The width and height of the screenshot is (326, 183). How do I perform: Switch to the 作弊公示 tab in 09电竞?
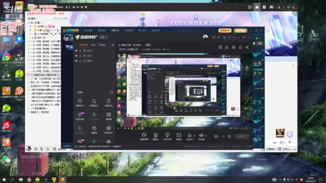(115, 30)
